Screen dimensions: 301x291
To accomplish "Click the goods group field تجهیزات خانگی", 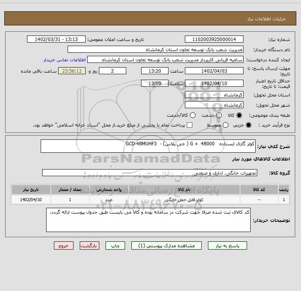I will tap(150, 173).
